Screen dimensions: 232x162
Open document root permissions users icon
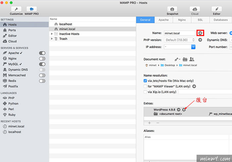tap(192, 59)
